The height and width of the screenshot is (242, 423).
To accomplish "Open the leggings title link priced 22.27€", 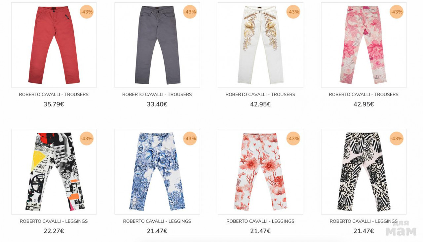I will point(54,221).
